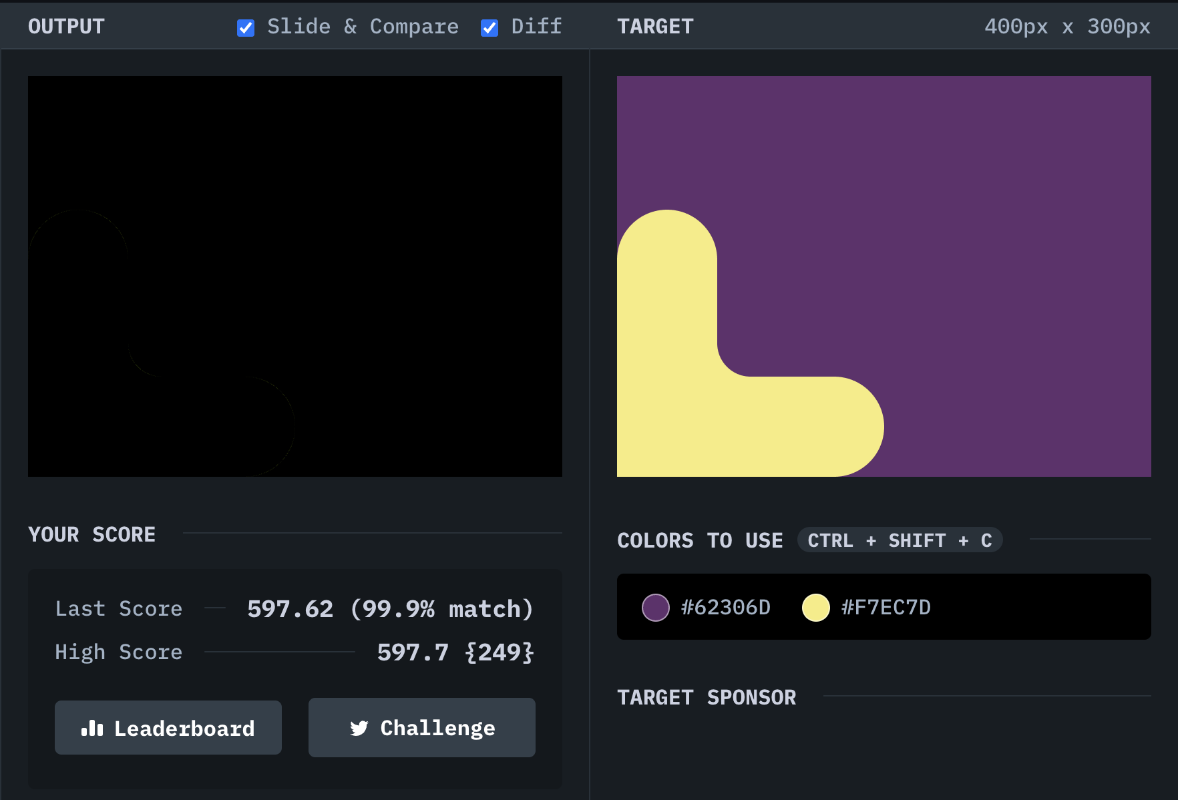Click the target image preview
The image size is (1178, 800).
pos(884,276)
